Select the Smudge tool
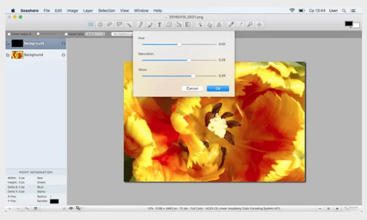This screenshot has height=220, width=367. [x=210, y=24]
